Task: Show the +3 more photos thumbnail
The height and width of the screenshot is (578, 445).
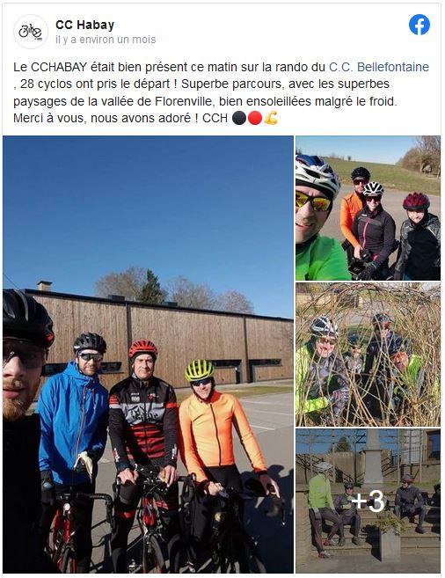Action: (368, 501)
